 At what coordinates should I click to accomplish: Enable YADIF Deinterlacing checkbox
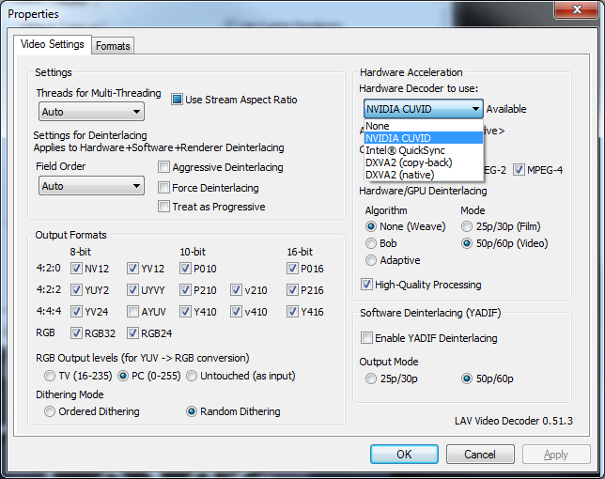tap(366, 338)
